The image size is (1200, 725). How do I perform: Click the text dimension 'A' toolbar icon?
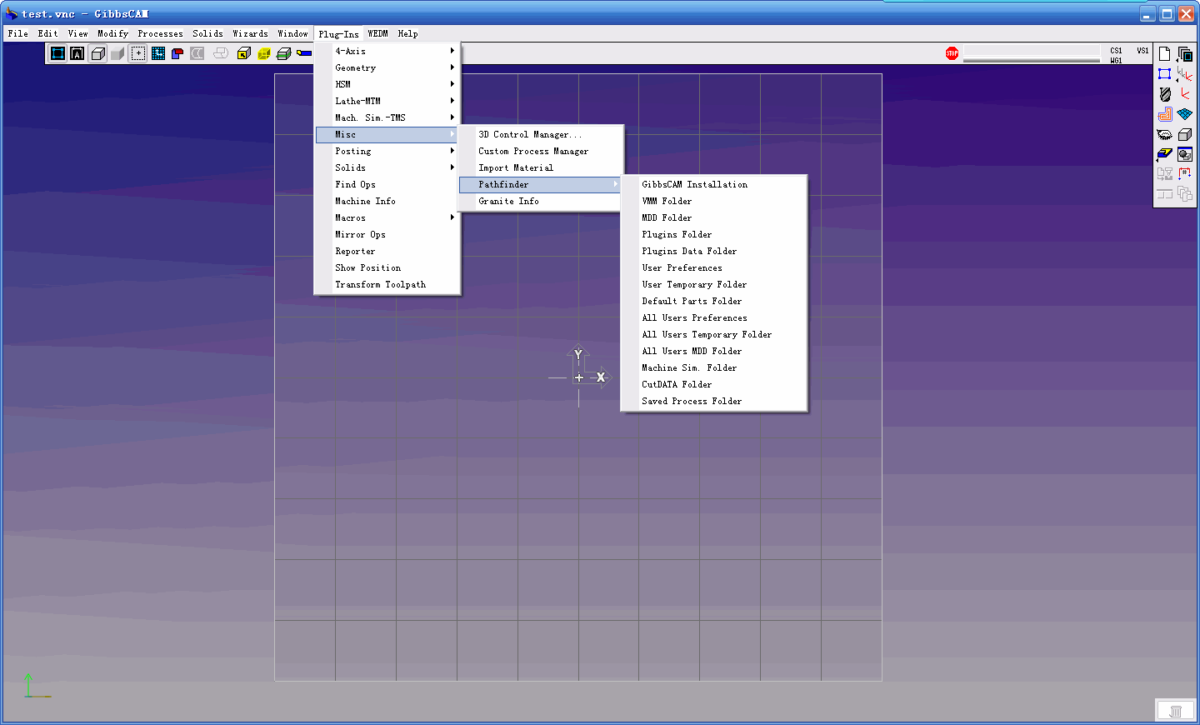77,53
